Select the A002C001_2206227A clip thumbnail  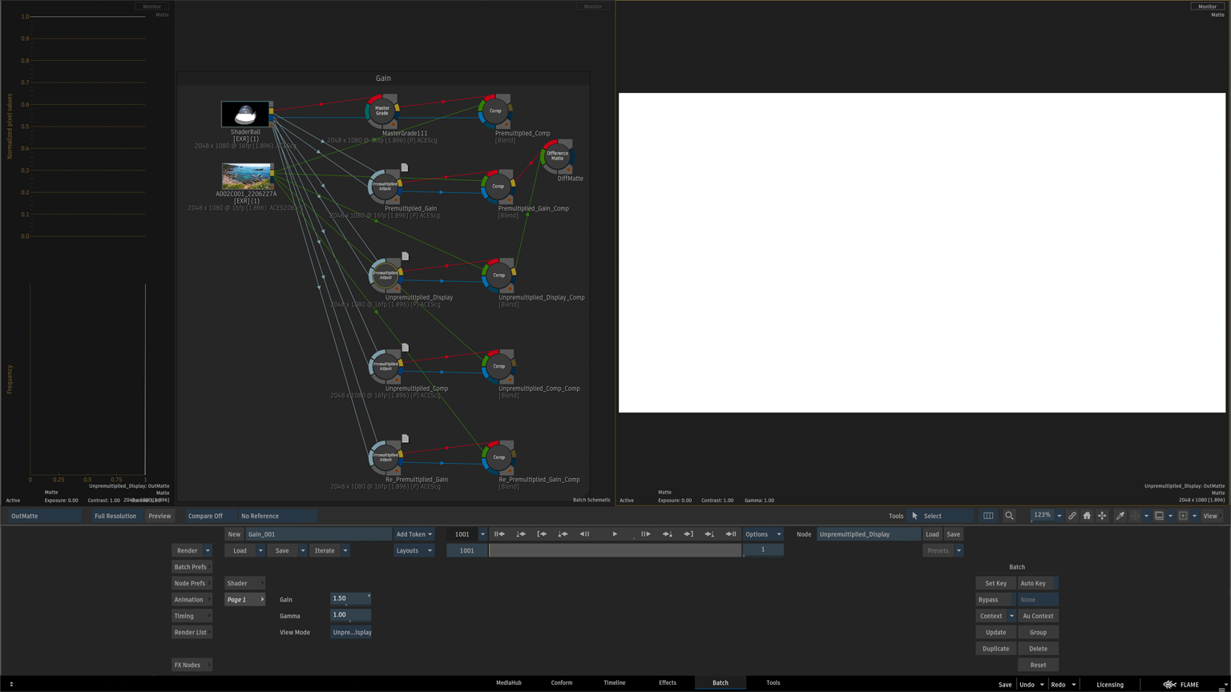(x=247, y=176)
